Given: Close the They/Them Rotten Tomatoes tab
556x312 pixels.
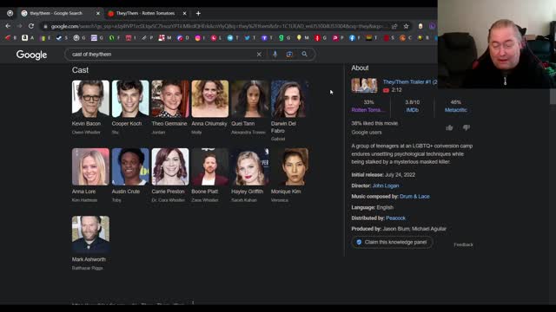Looking at the screenshot, I should [x=185, y=14].
